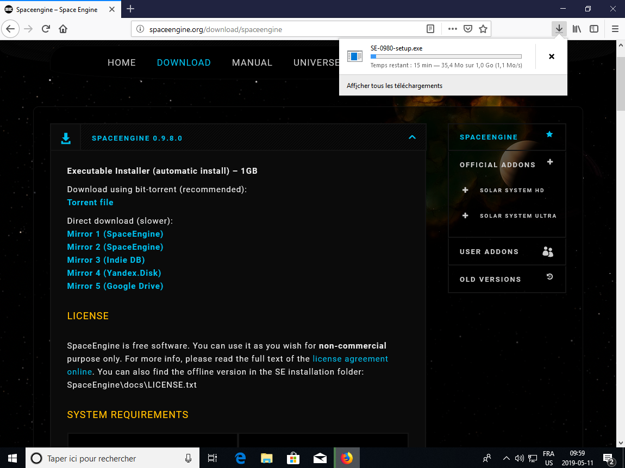Open OLD VERSIONS sidebar item
The height and width of the screenshot is (468, 625).
coord(490,279)
